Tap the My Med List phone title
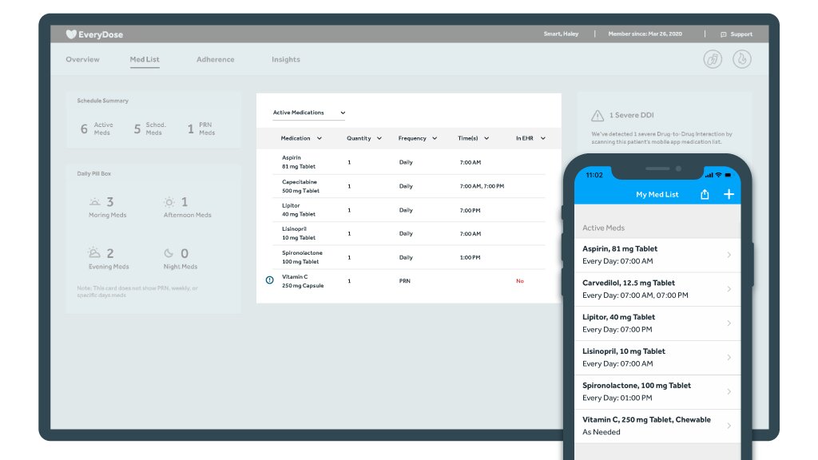The image size is (818, 460). [657, 195]
